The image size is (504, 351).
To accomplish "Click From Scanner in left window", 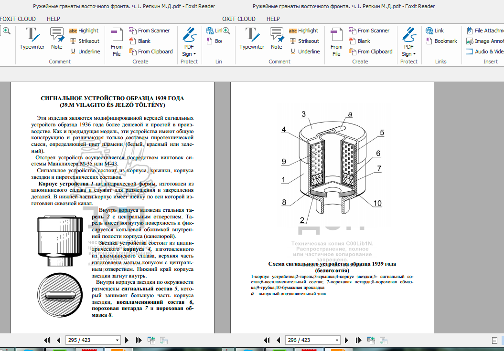I will pyautogui.click(x=149, y=31).
